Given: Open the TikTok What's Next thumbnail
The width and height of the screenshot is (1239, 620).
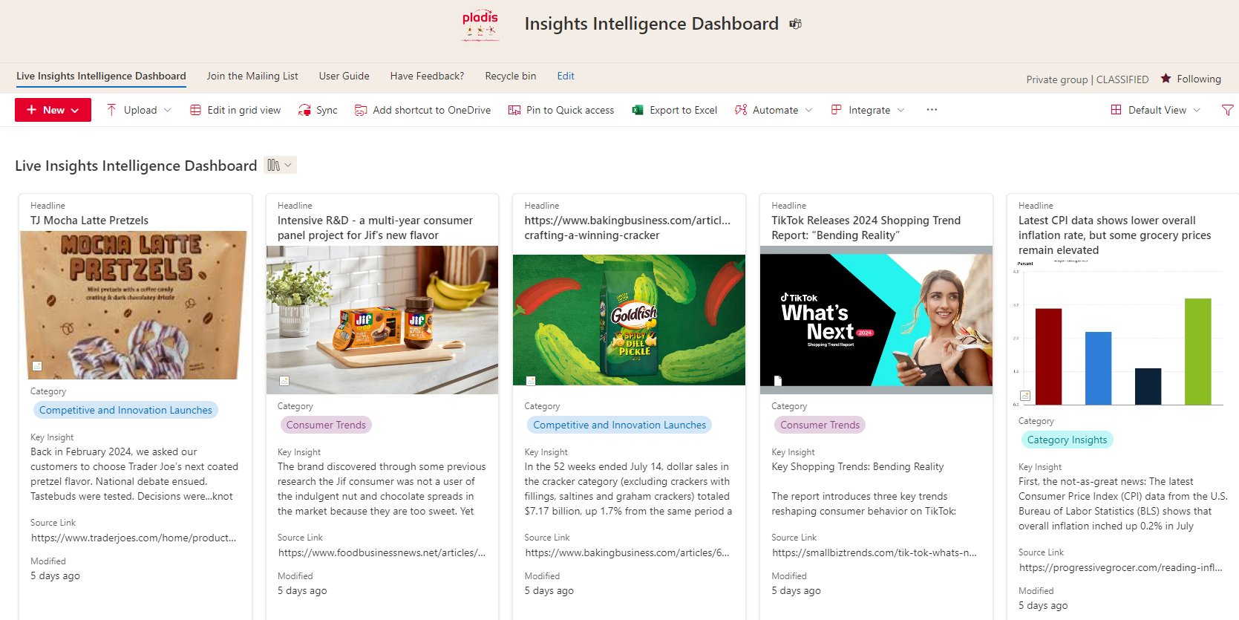Looking at the screenshot, I should click(876, 320).
